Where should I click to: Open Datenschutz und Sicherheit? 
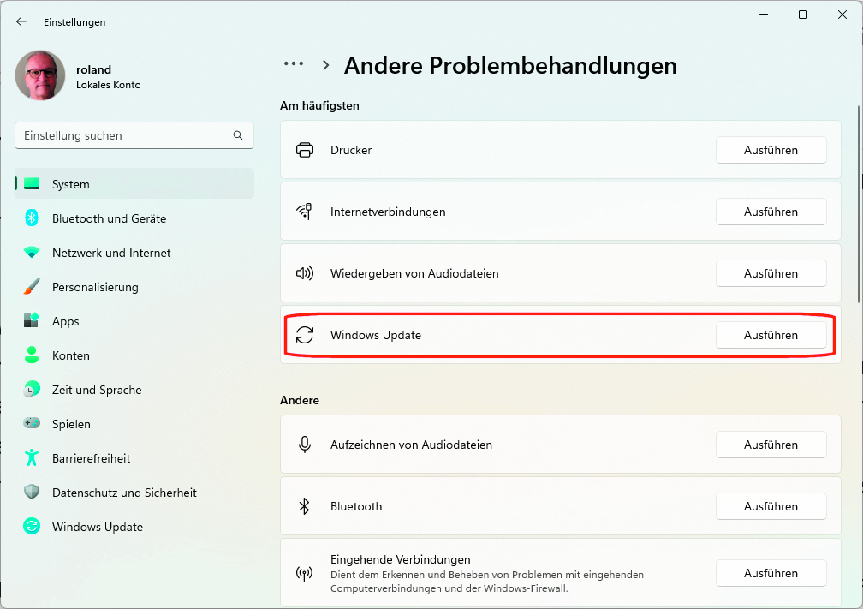click(124, 493)
